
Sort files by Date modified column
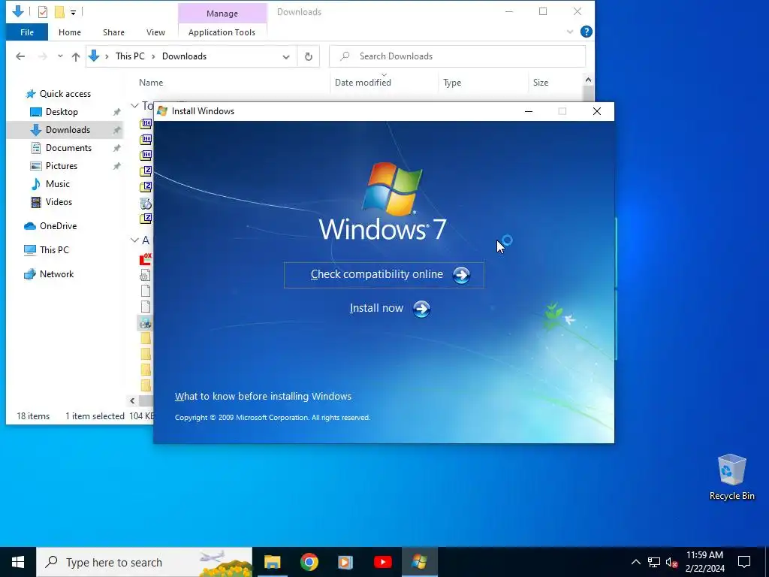[363, 83]
